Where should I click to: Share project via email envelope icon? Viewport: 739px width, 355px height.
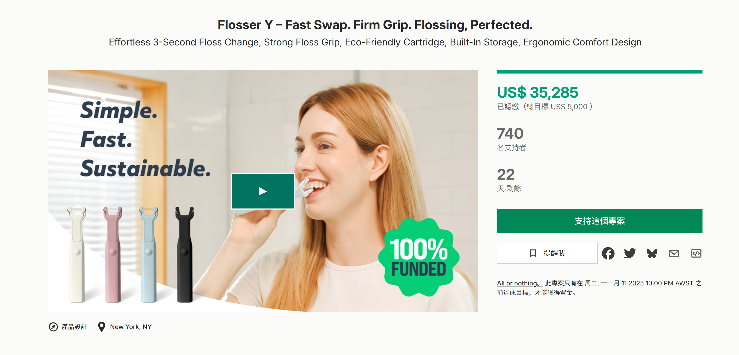[x=674, y=253]
